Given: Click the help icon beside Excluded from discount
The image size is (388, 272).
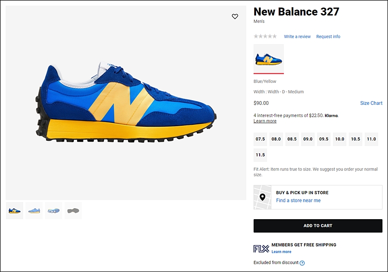Looking at the screenshot, I should (x=302, y=263).
